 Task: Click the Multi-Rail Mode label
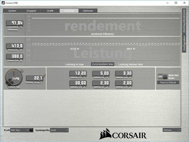(173, 77)
